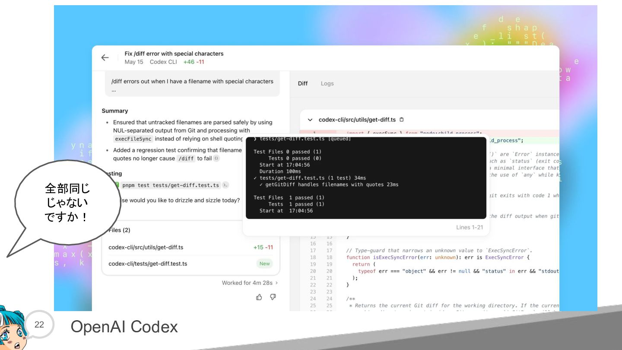Click the "+46 -11" total diff count
Image resolution: width=622 pixels, height=350 pixels.
pyautogui.click(x=194, y=62)
